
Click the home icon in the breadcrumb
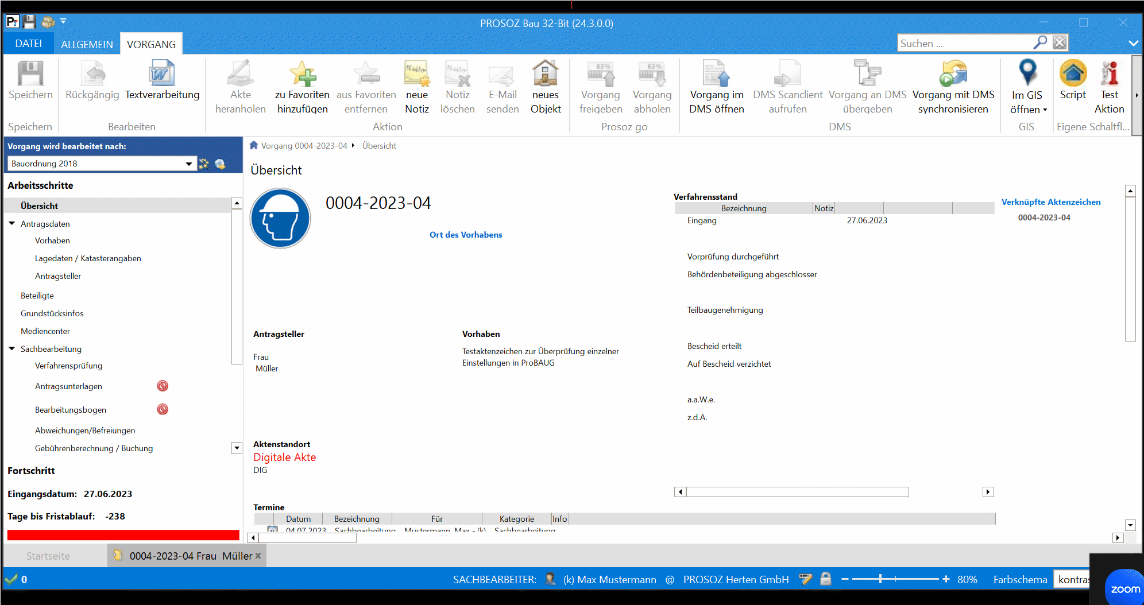point(254,145)
